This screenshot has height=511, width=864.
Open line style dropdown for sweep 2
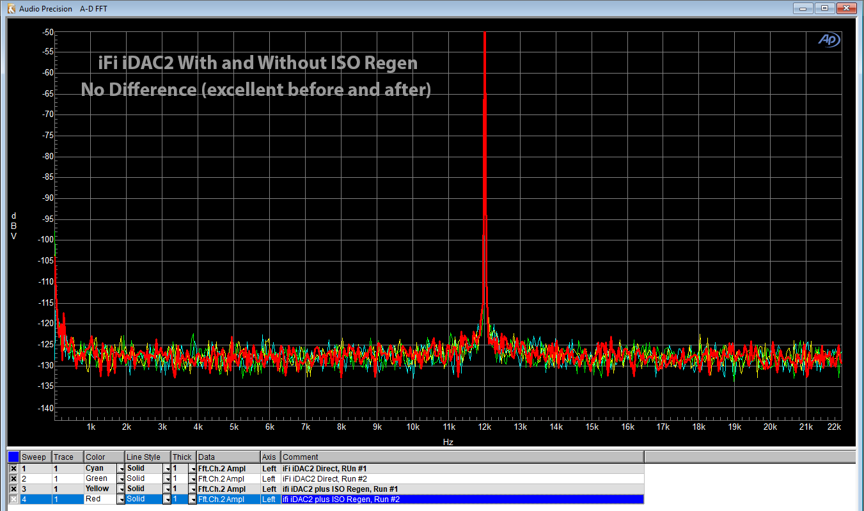(166, 479)
